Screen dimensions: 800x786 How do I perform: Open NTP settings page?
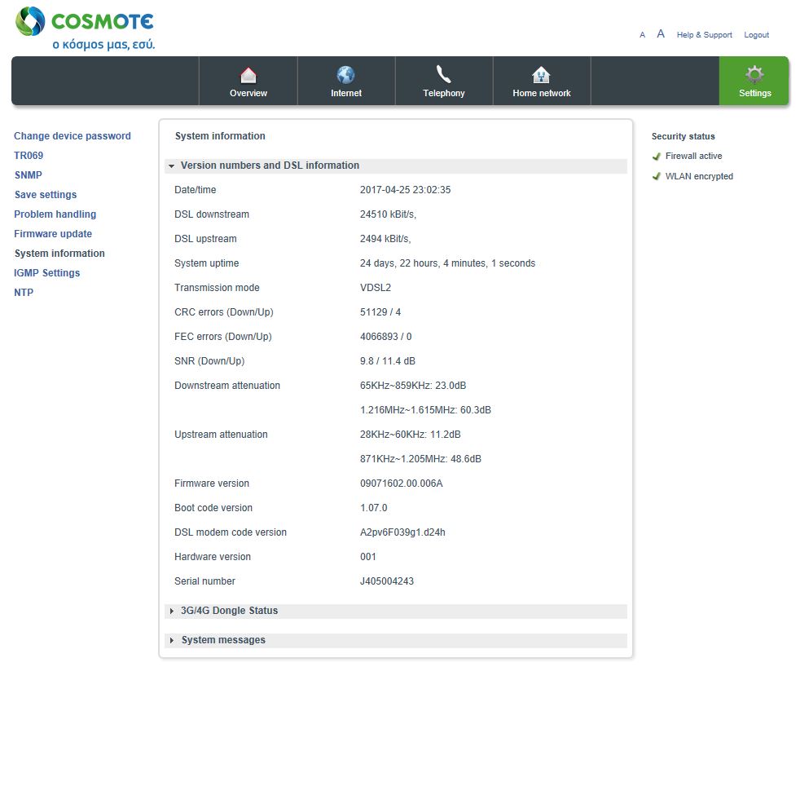24,292
